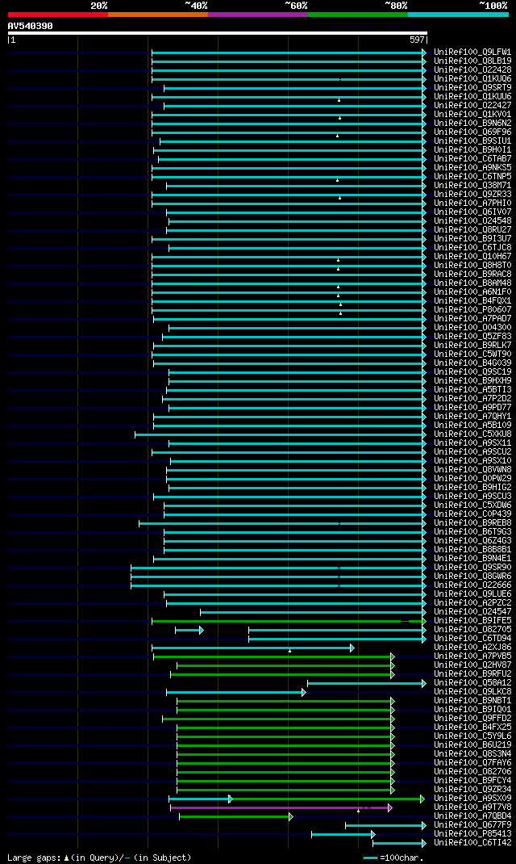The width and height of the screenshot is (516, 864).
Task: Click the green ~80% legend segment
Action: (358, 15)
